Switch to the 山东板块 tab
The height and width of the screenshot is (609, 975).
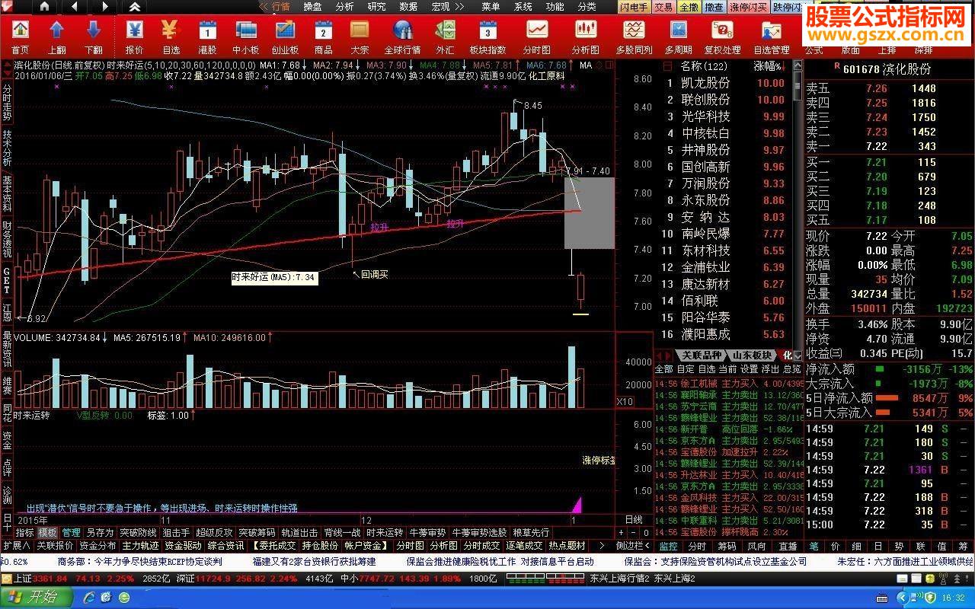click(752, 355)
